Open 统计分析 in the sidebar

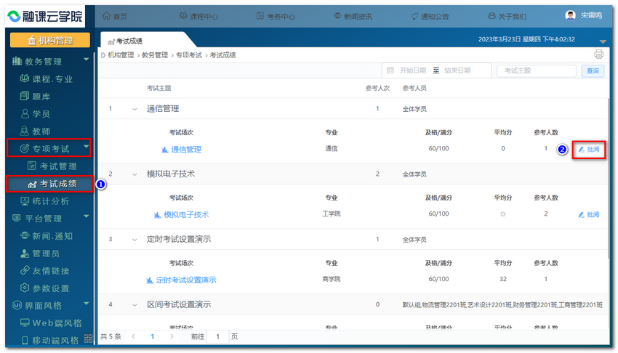(44, 201)
